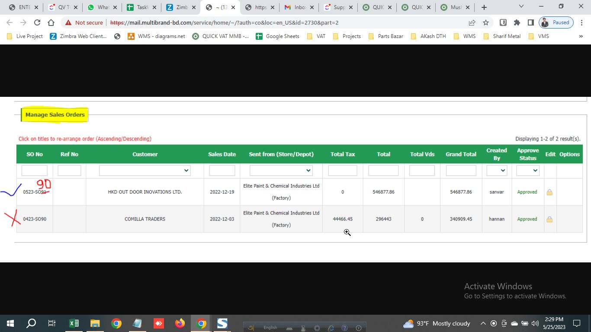This screenshot has height=332, width=591.
Task: Click grand total value 340909.45
Action: [461, 219]
